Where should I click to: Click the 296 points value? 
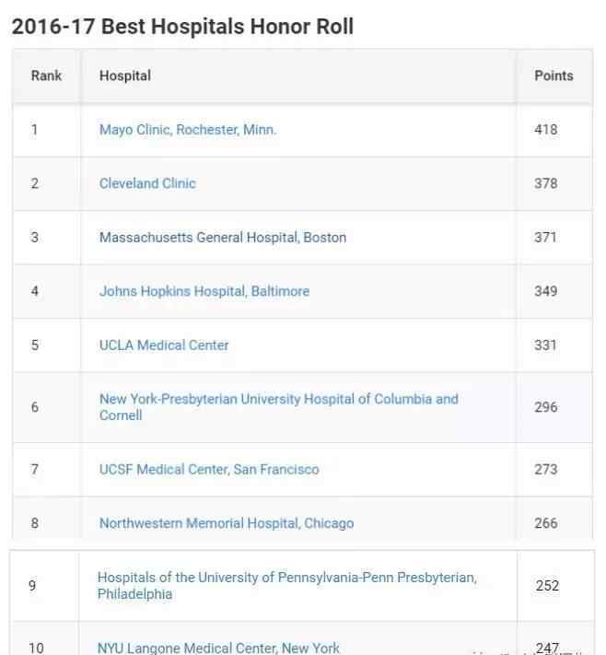click(545, 407)
